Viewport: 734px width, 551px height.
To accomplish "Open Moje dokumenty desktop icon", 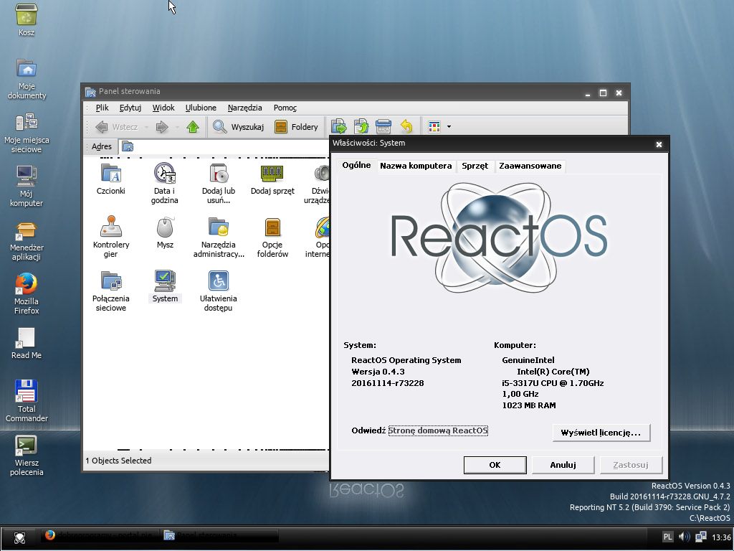I will click(27, 79).
